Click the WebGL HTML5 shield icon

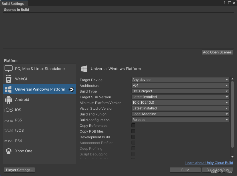(x=9, y=79)
